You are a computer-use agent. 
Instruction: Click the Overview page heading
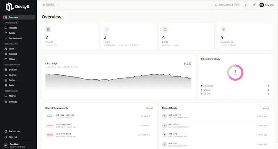point(51,17)
